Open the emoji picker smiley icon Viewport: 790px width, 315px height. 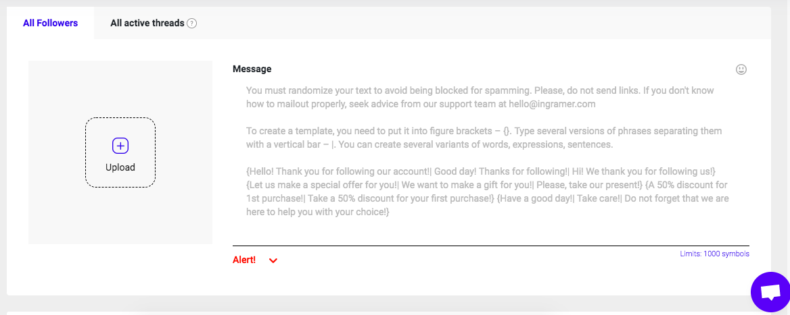click(x=741, y=69)
